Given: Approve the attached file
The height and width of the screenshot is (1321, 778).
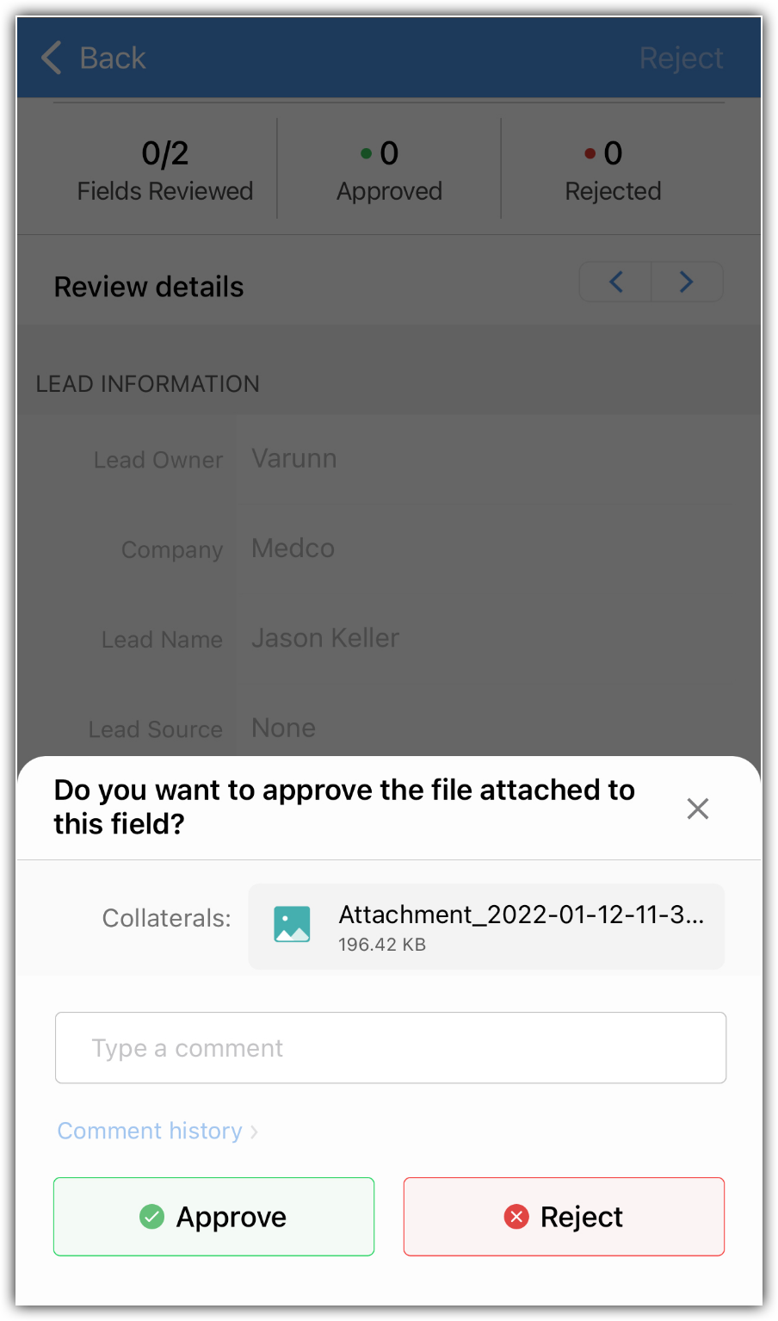Looking at the screenshot, I should (213, 1216).
